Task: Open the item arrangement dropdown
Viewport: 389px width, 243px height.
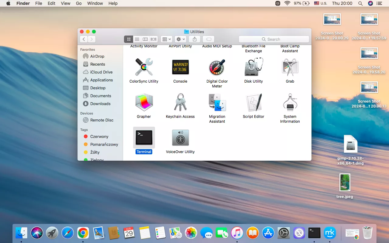Action: (166, 39)
